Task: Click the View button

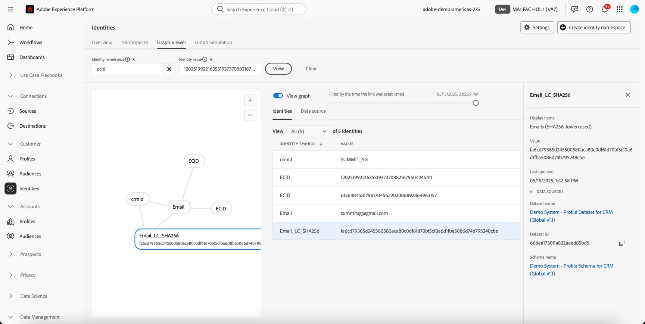Action: 278,69
